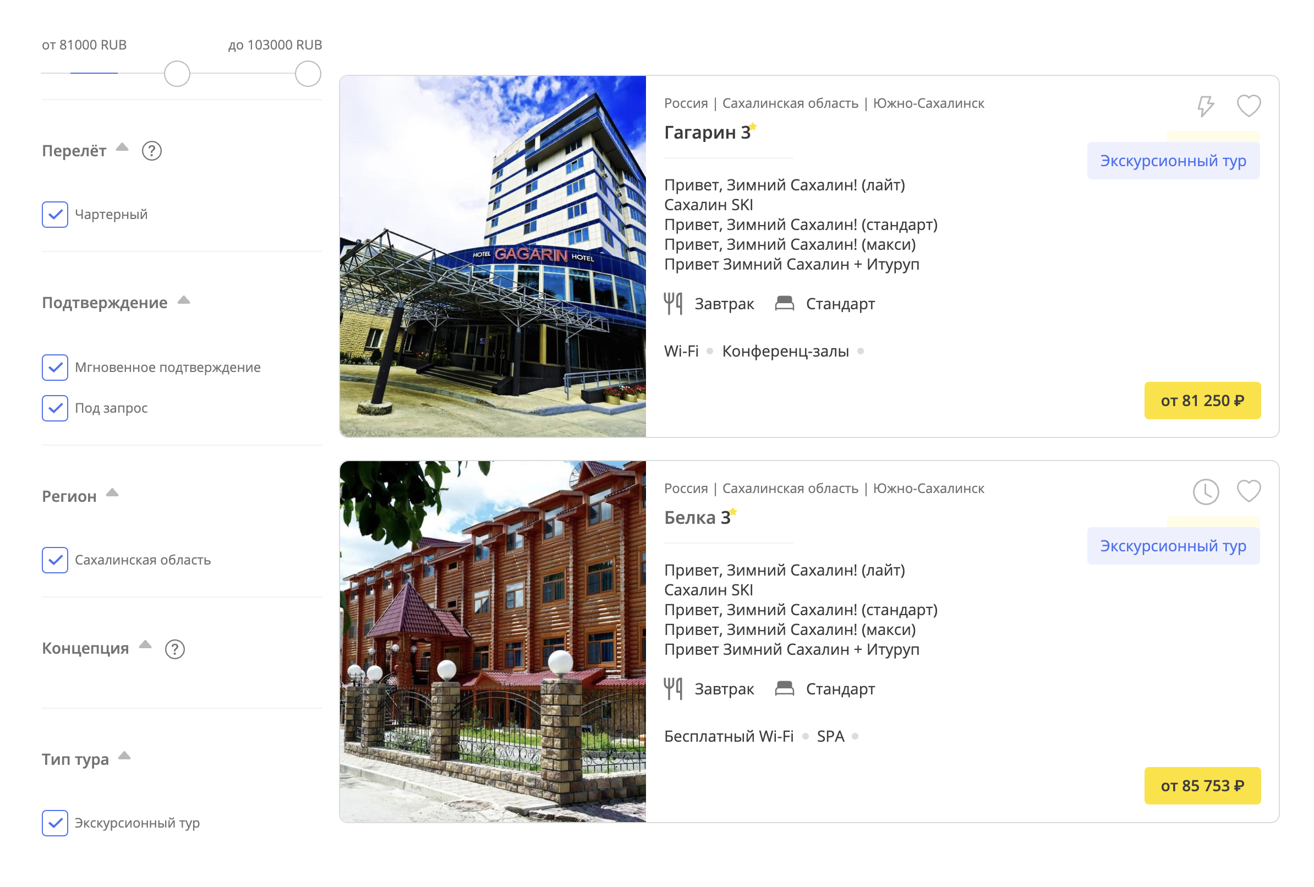Click the minimum price slider handle
Viewport: 1314px width, 887px height.
[177, 74]
